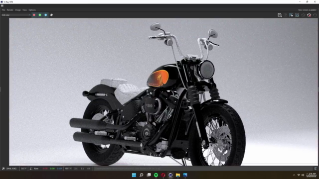Viewport: 319px width, 179px height.
Task: Click the red pixel value readout
Action: 45,169
